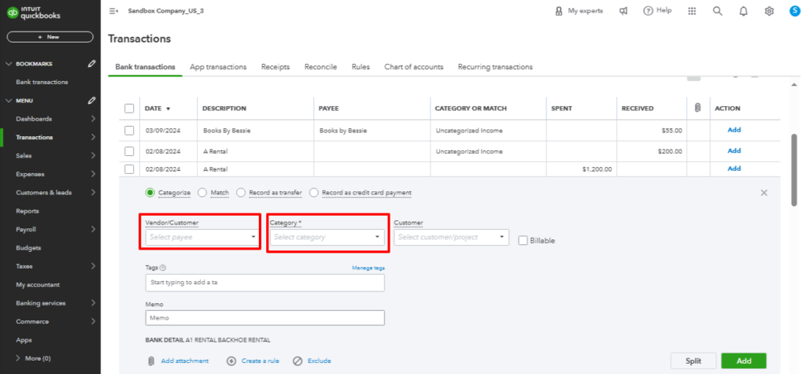This screenshot has width=806, height=374.
Task: Open the user profile avatar S
Action: click(795, 11)
